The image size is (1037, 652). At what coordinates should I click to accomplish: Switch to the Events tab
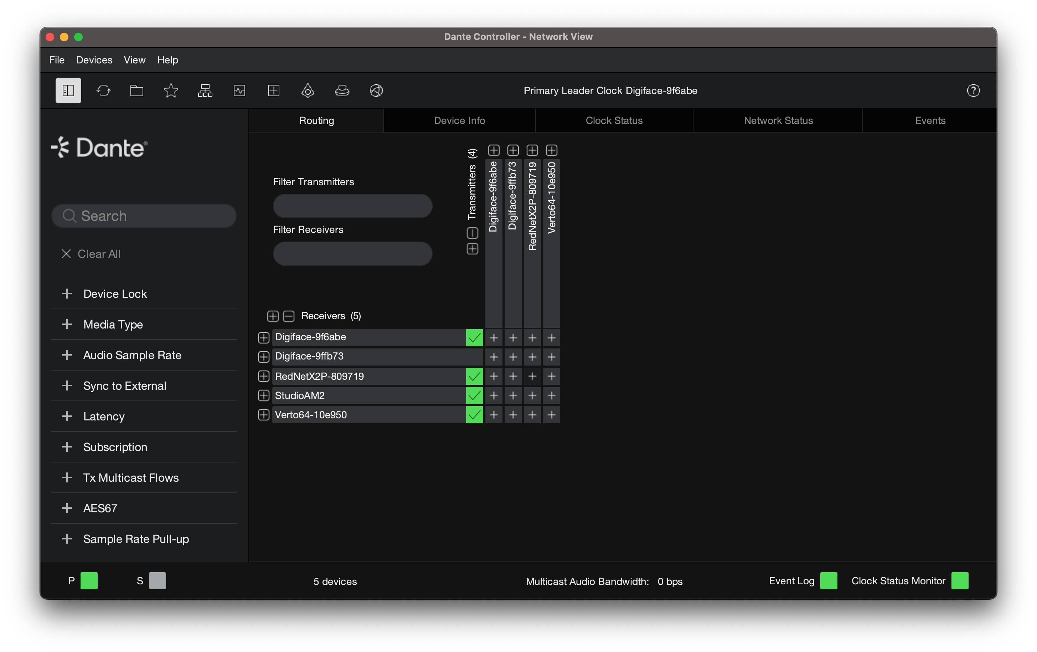tap(930, 120)
